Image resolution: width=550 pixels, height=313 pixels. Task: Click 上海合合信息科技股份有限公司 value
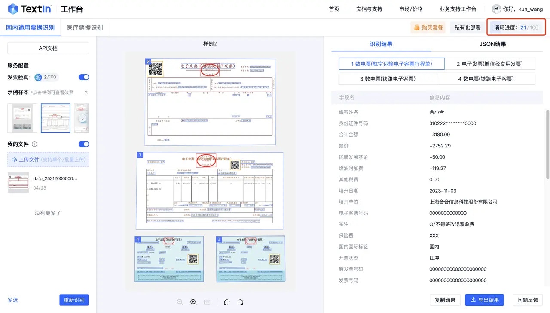[x=463, y=202]
